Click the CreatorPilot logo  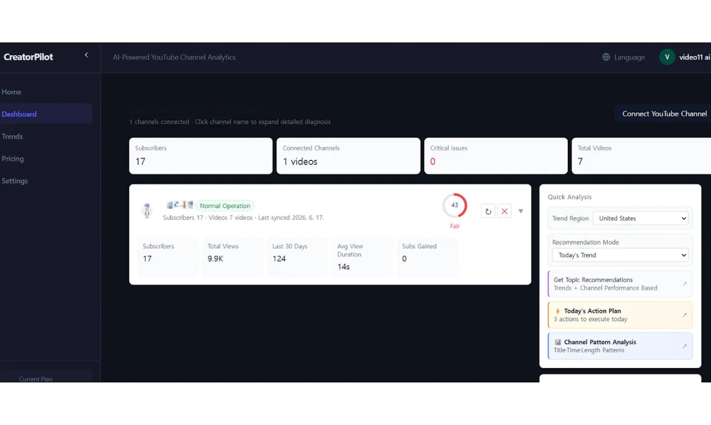coord(28,57)
